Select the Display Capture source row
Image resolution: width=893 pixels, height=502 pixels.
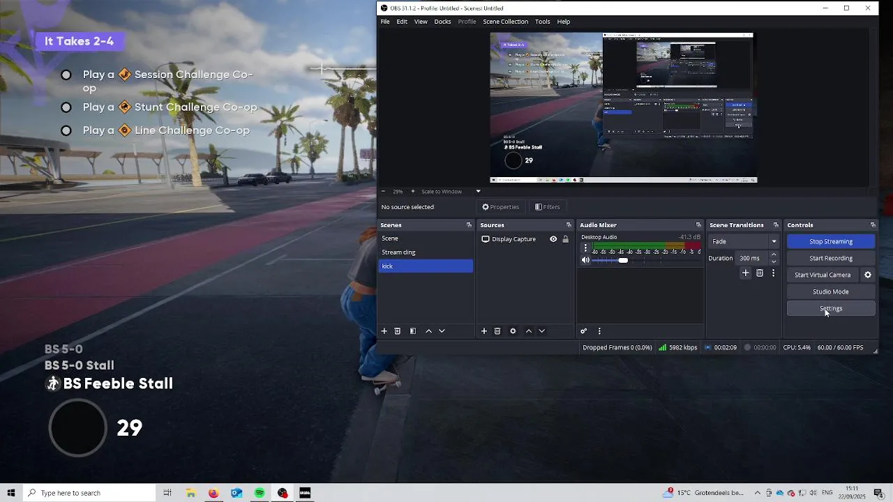525,239
